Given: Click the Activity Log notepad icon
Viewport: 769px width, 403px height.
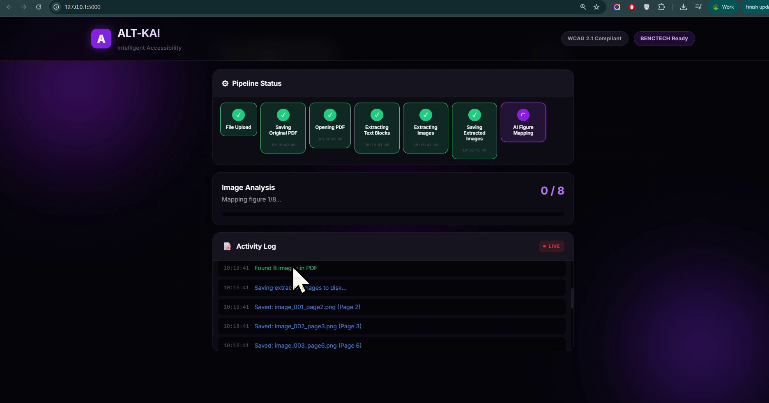Looking at the screenshot, I should tap(227, 246).
